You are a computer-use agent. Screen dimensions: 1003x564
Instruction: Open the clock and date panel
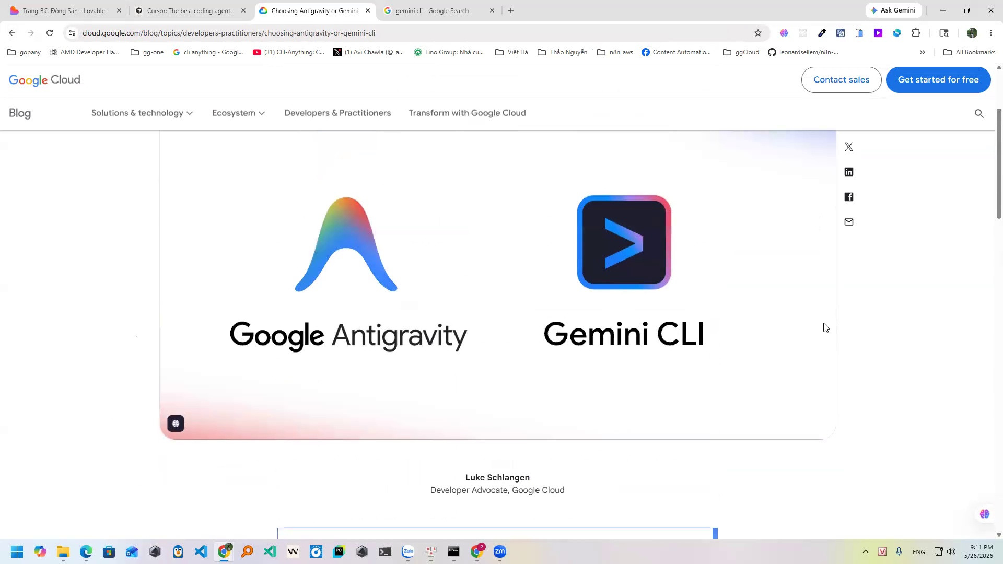click(x=978, y=552)
